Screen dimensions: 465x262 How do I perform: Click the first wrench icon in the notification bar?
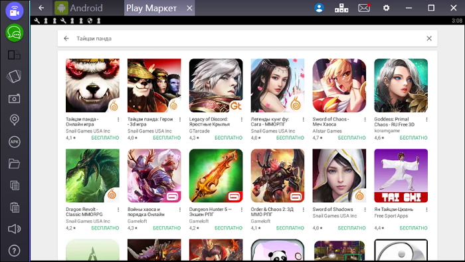pos(37,21)
